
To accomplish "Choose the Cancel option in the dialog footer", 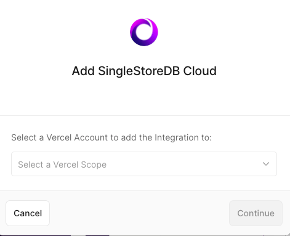I will tap(28, 213).
